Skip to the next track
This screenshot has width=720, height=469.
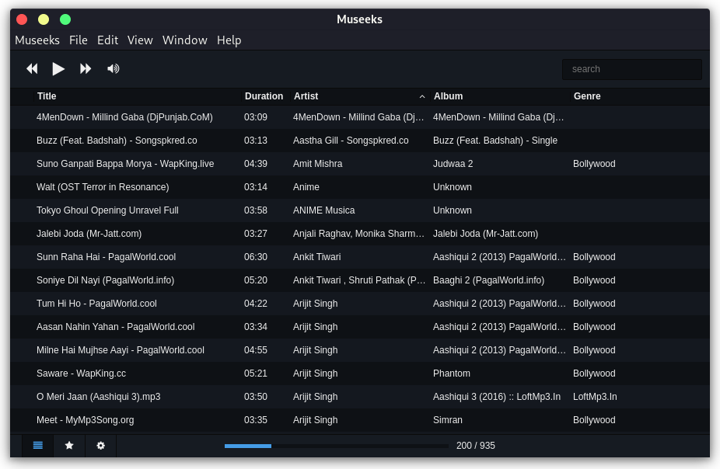point(86,68)
